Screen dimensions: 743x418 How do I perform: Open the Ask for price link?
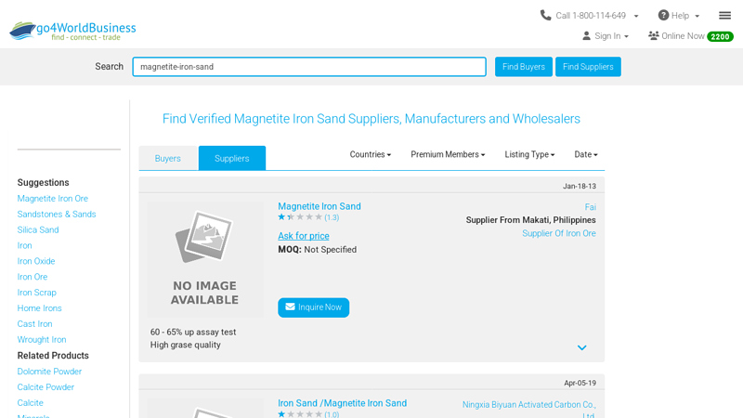[304, 236]
